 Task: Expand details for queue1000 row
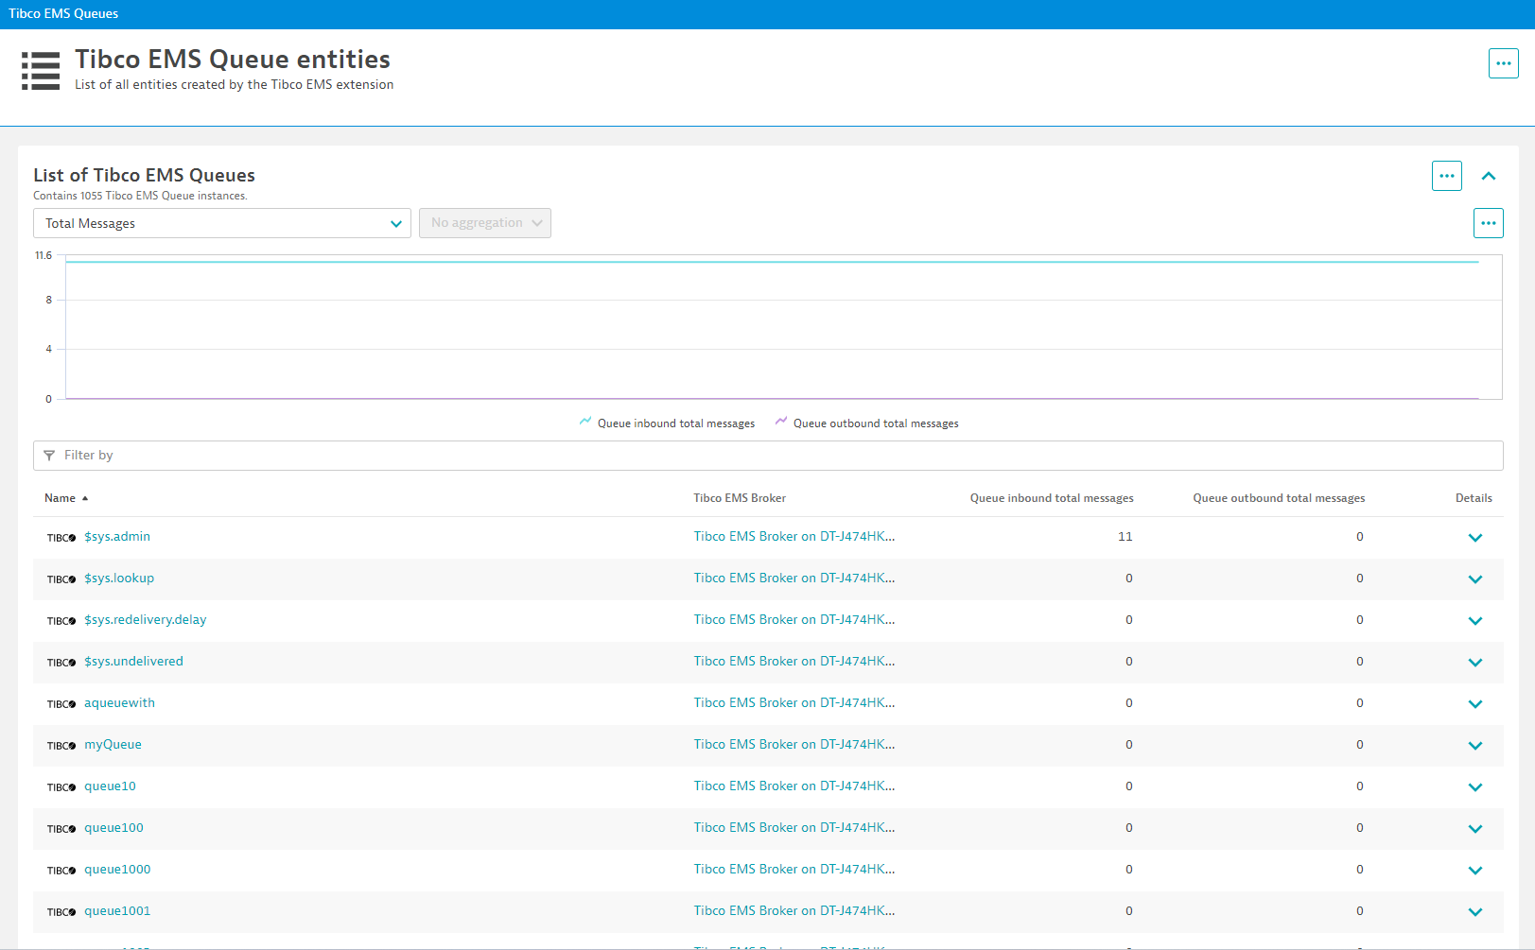tap(1475, 871)
